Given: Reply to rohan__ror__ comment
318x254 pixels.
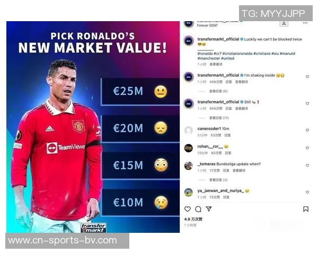Looking at the screenshot, I should (x=228, y=153).
